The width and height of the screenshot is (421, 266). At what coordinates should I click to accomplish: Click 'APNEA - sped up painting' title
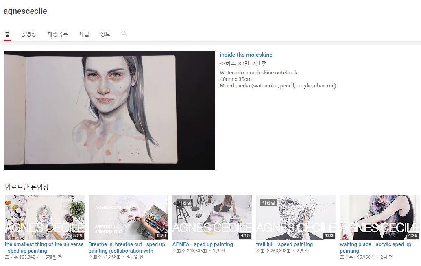point(203,244)
